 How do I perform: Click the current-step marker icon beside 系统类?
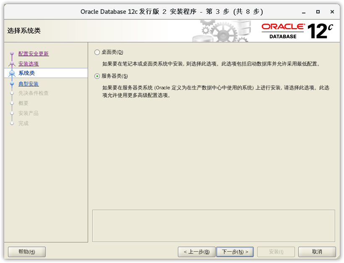coord(12,73)
